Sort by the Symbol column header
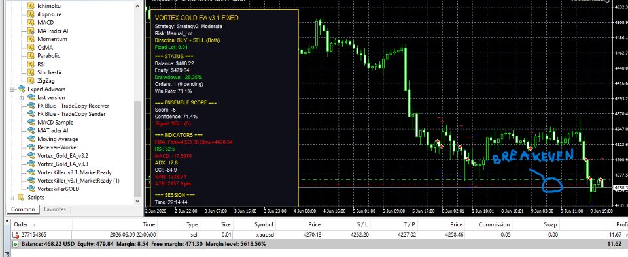Viewport: 628px width, 257px height. [x=255, y=224]
